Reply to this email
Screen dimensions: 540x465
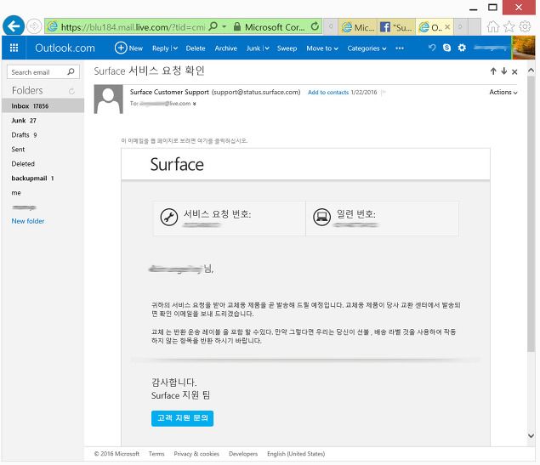pyautogui.click(x=161, y=48)
